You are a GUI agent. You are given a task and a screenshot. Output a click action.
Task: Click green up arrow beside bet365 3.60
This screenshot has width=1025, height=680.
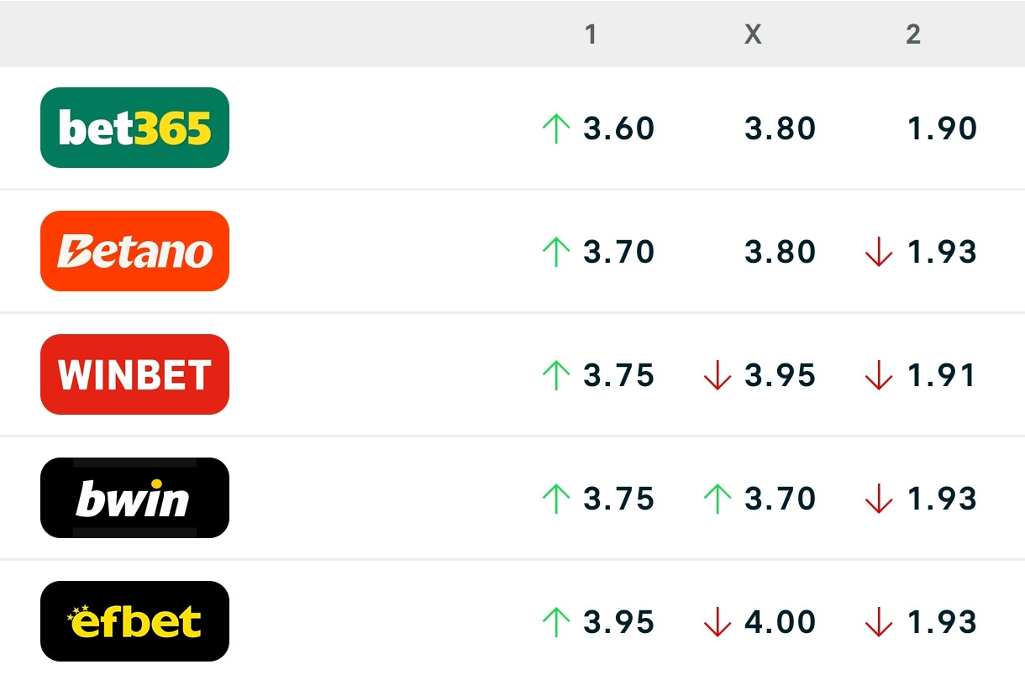coord(555,128)
